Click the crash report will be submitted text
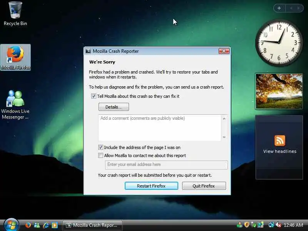This screenshot has height=231, width=308. (x=155, y=175)
